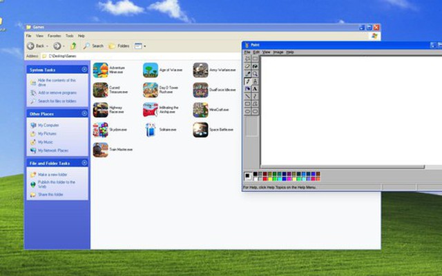The height and width of the screenshot is (276, 442).
Task: Click the Back button in Games window
Action: pos(35,46)
